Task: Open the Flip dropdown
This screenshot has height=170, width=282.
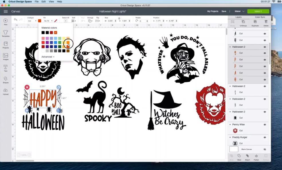Action: click(98, 21)
